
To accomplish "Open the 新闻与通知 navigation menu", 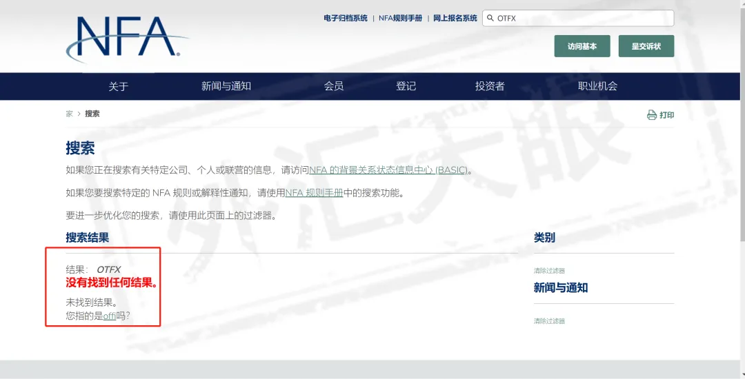I will [226, 86].
